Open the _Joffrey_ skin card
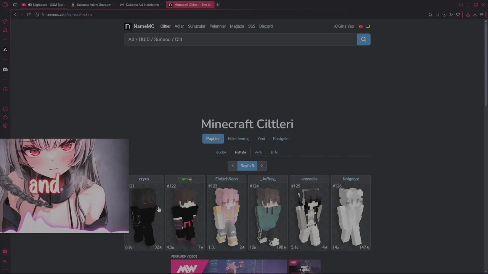This screenshot has height=274, width=488. click(268, 213)
